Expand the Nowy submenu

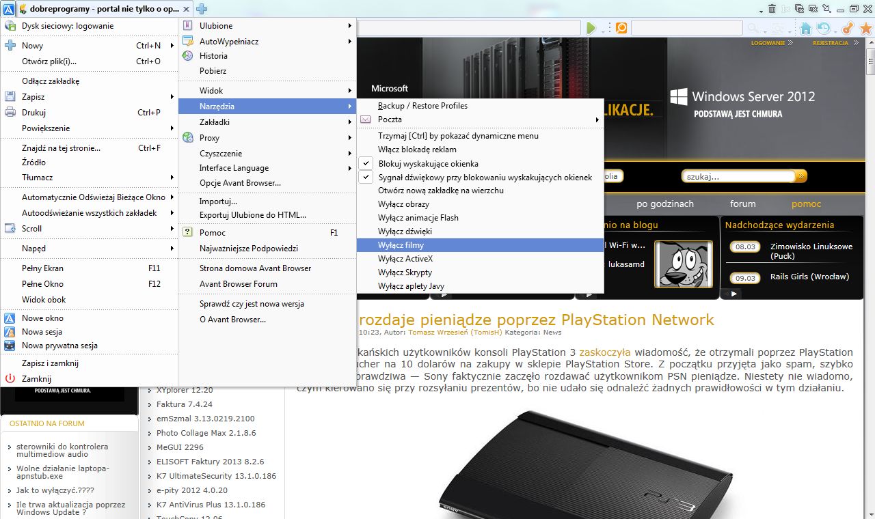click(x=89, y=46)
